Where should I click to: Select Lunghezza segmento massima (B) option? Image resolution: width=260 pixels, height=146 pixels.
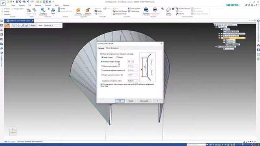[102, 70]
